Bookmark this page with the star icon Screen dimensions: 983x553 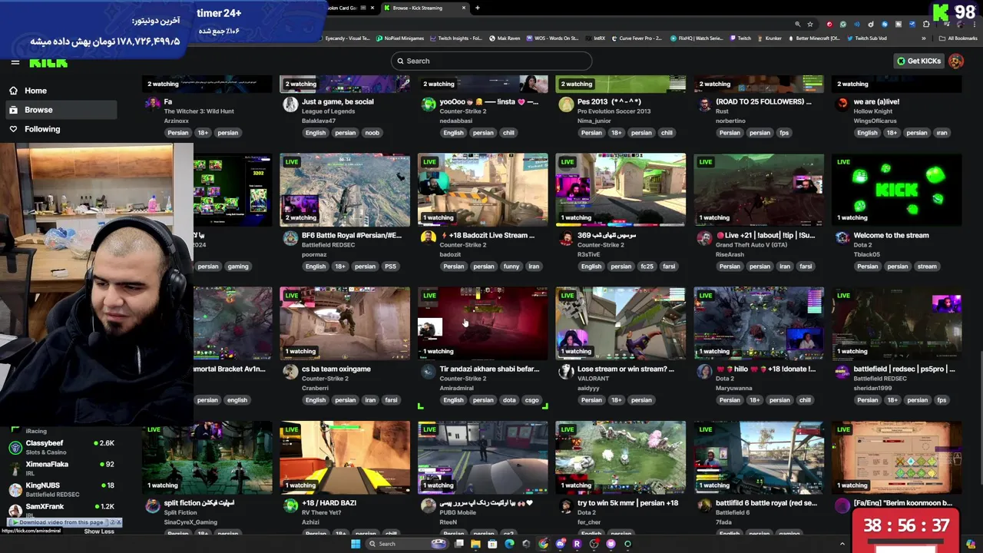pyautogui.click(x=810, y=24)
